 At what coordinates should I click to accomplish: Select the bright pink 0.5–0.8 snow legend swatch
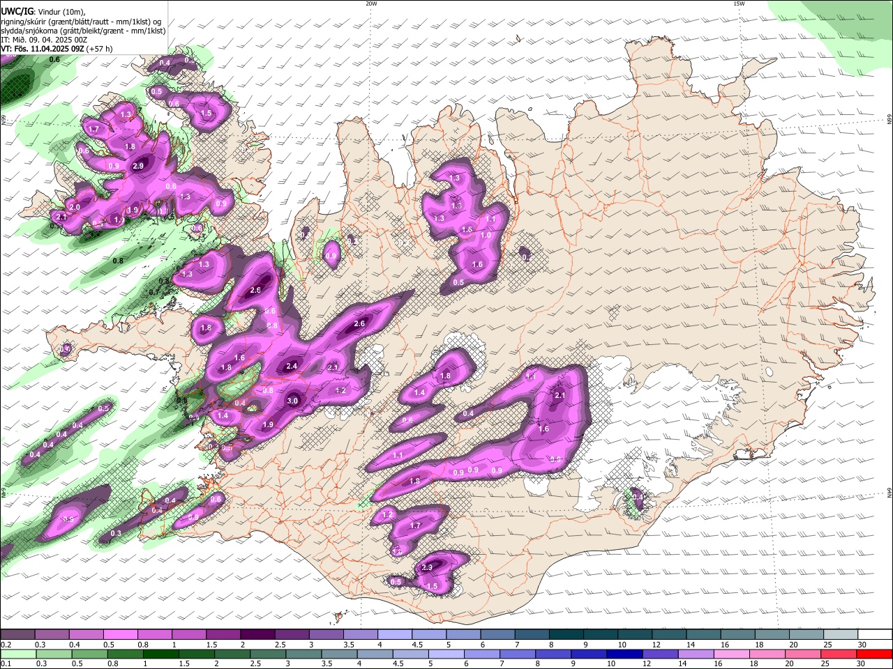(x=120, y=635)
